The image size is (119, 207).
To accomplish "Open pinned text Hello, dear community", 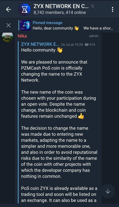I will tap(53, 28).
